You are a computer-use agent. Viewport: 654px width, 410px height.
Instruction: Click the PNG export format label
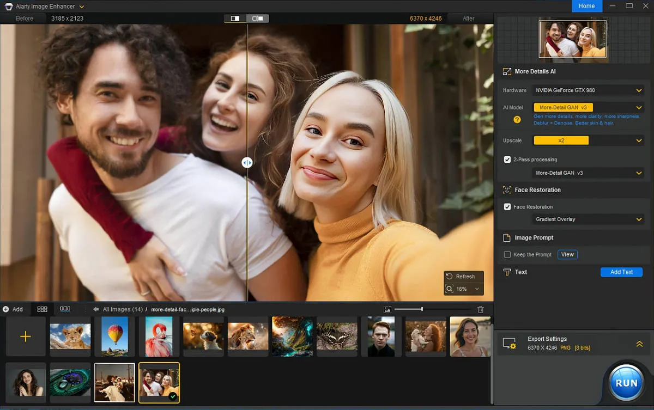565,347
